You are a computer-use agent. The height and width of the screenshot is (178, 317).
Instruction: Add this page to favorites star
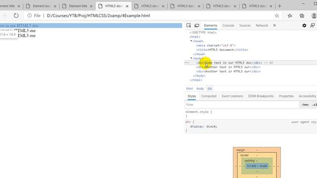pyautogui.click(x=277, y=16)
